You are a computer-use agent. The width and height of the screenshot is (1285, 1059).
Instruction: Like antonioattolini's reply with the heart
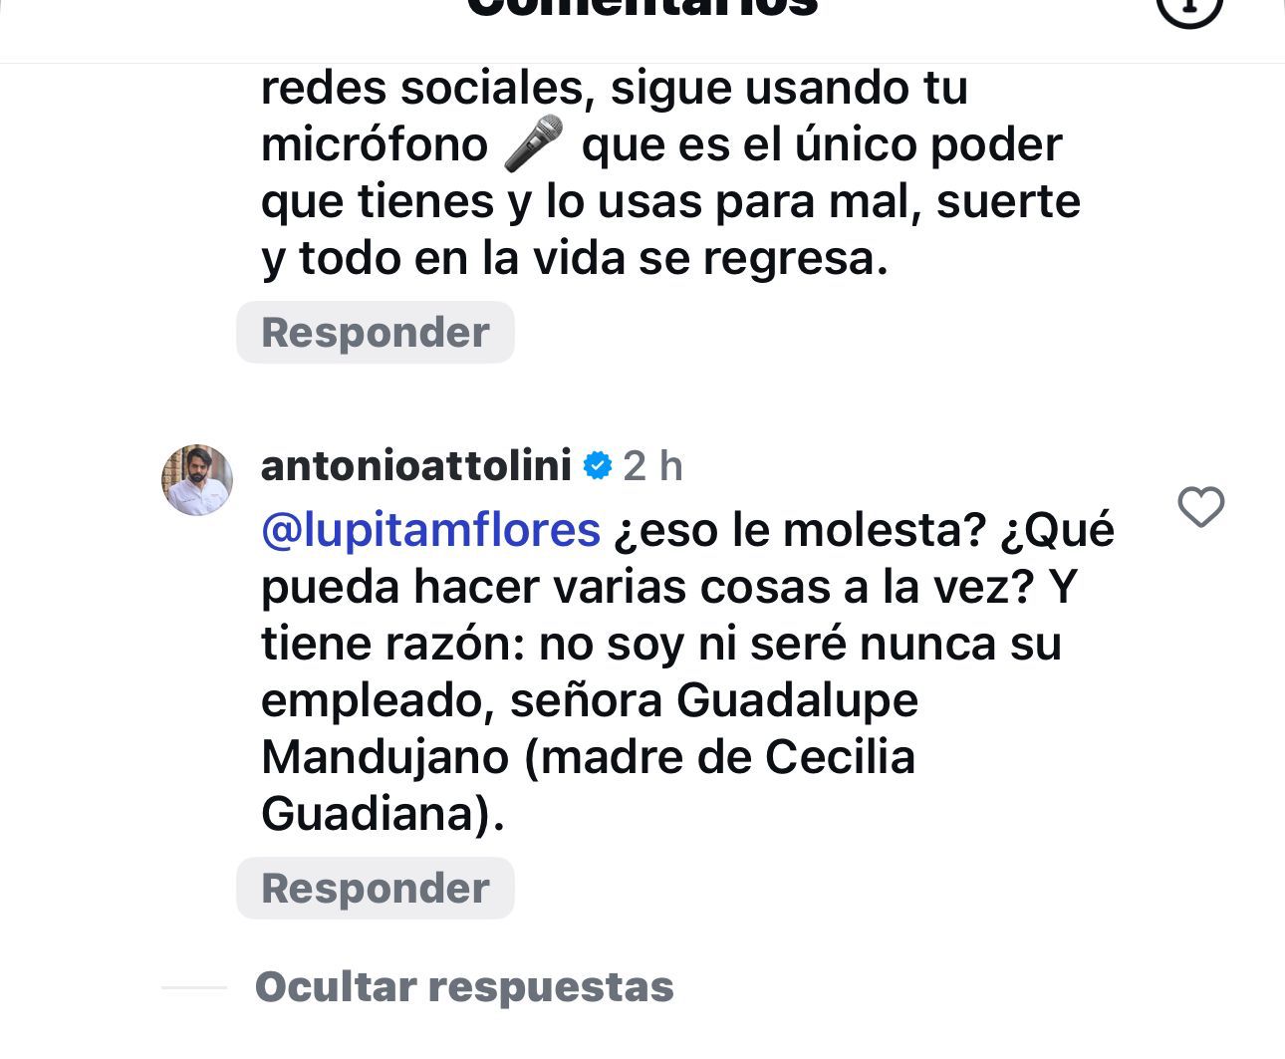[x=1200, y=507]
